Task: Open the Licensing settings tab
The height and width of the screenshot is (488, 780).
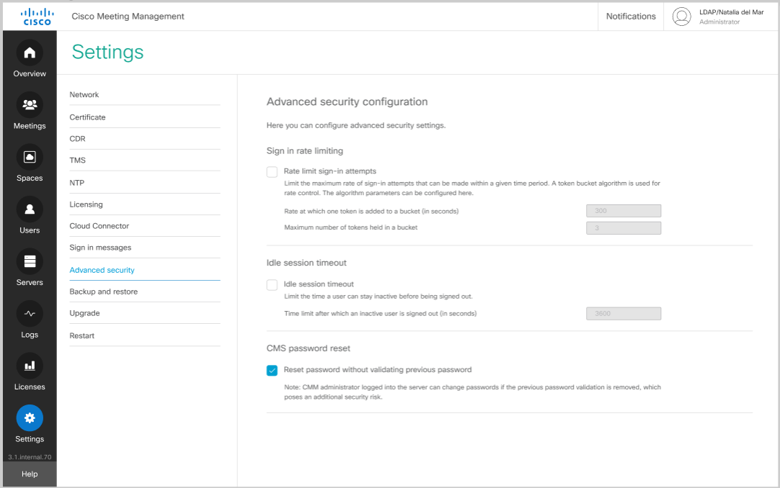Action: [x=145, y=204]
